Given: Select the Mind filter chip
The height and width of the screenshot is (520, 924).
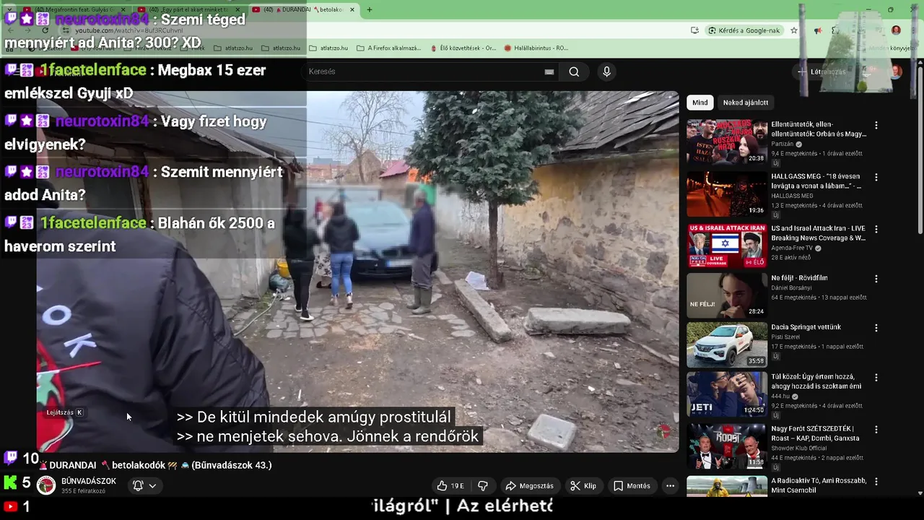Looking at the screenshot, I should pyautogui.click(x=700, y=103).
